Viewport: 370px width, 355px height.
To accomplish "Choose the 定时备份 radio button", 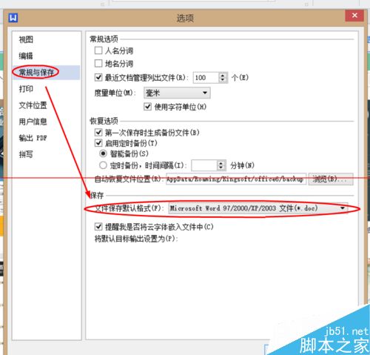I will 103,165.
